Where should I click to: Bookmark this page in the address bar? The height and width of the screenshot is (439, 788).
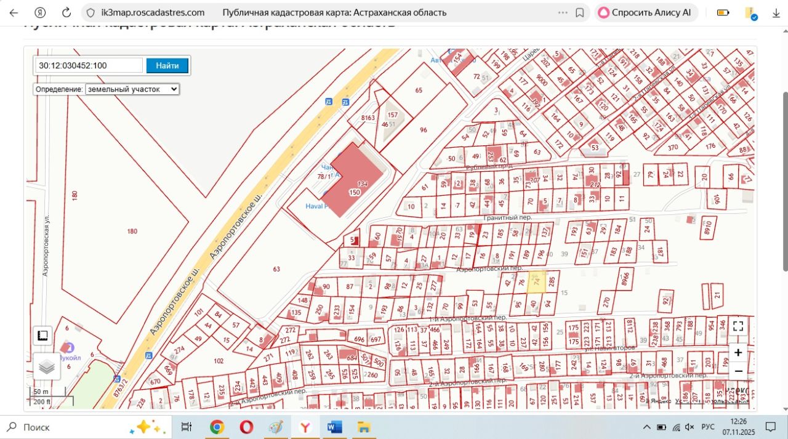tap(579, 12)
